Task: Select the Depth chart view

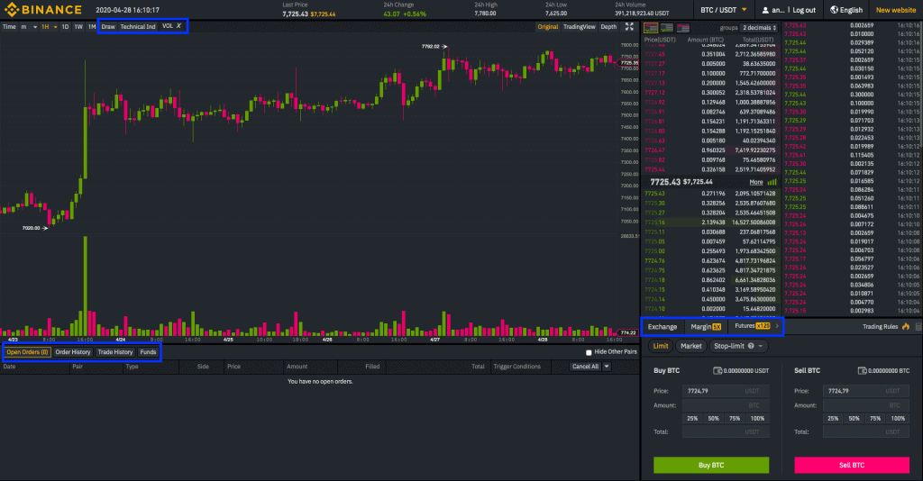Action: (x=608, y=26)
